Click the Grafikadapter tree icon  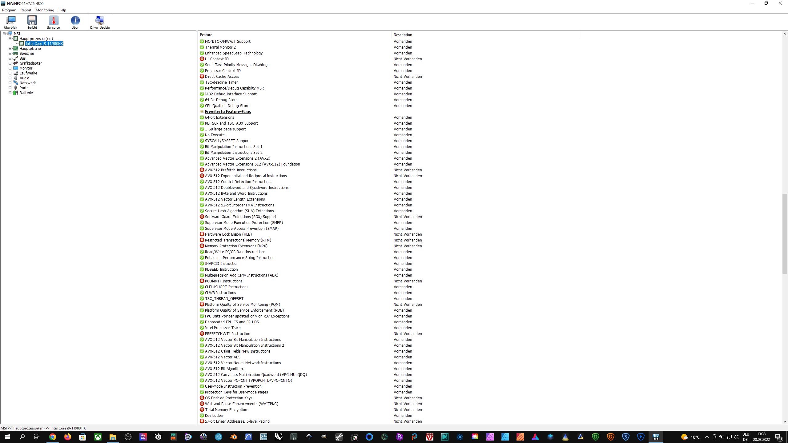[16, 63]
